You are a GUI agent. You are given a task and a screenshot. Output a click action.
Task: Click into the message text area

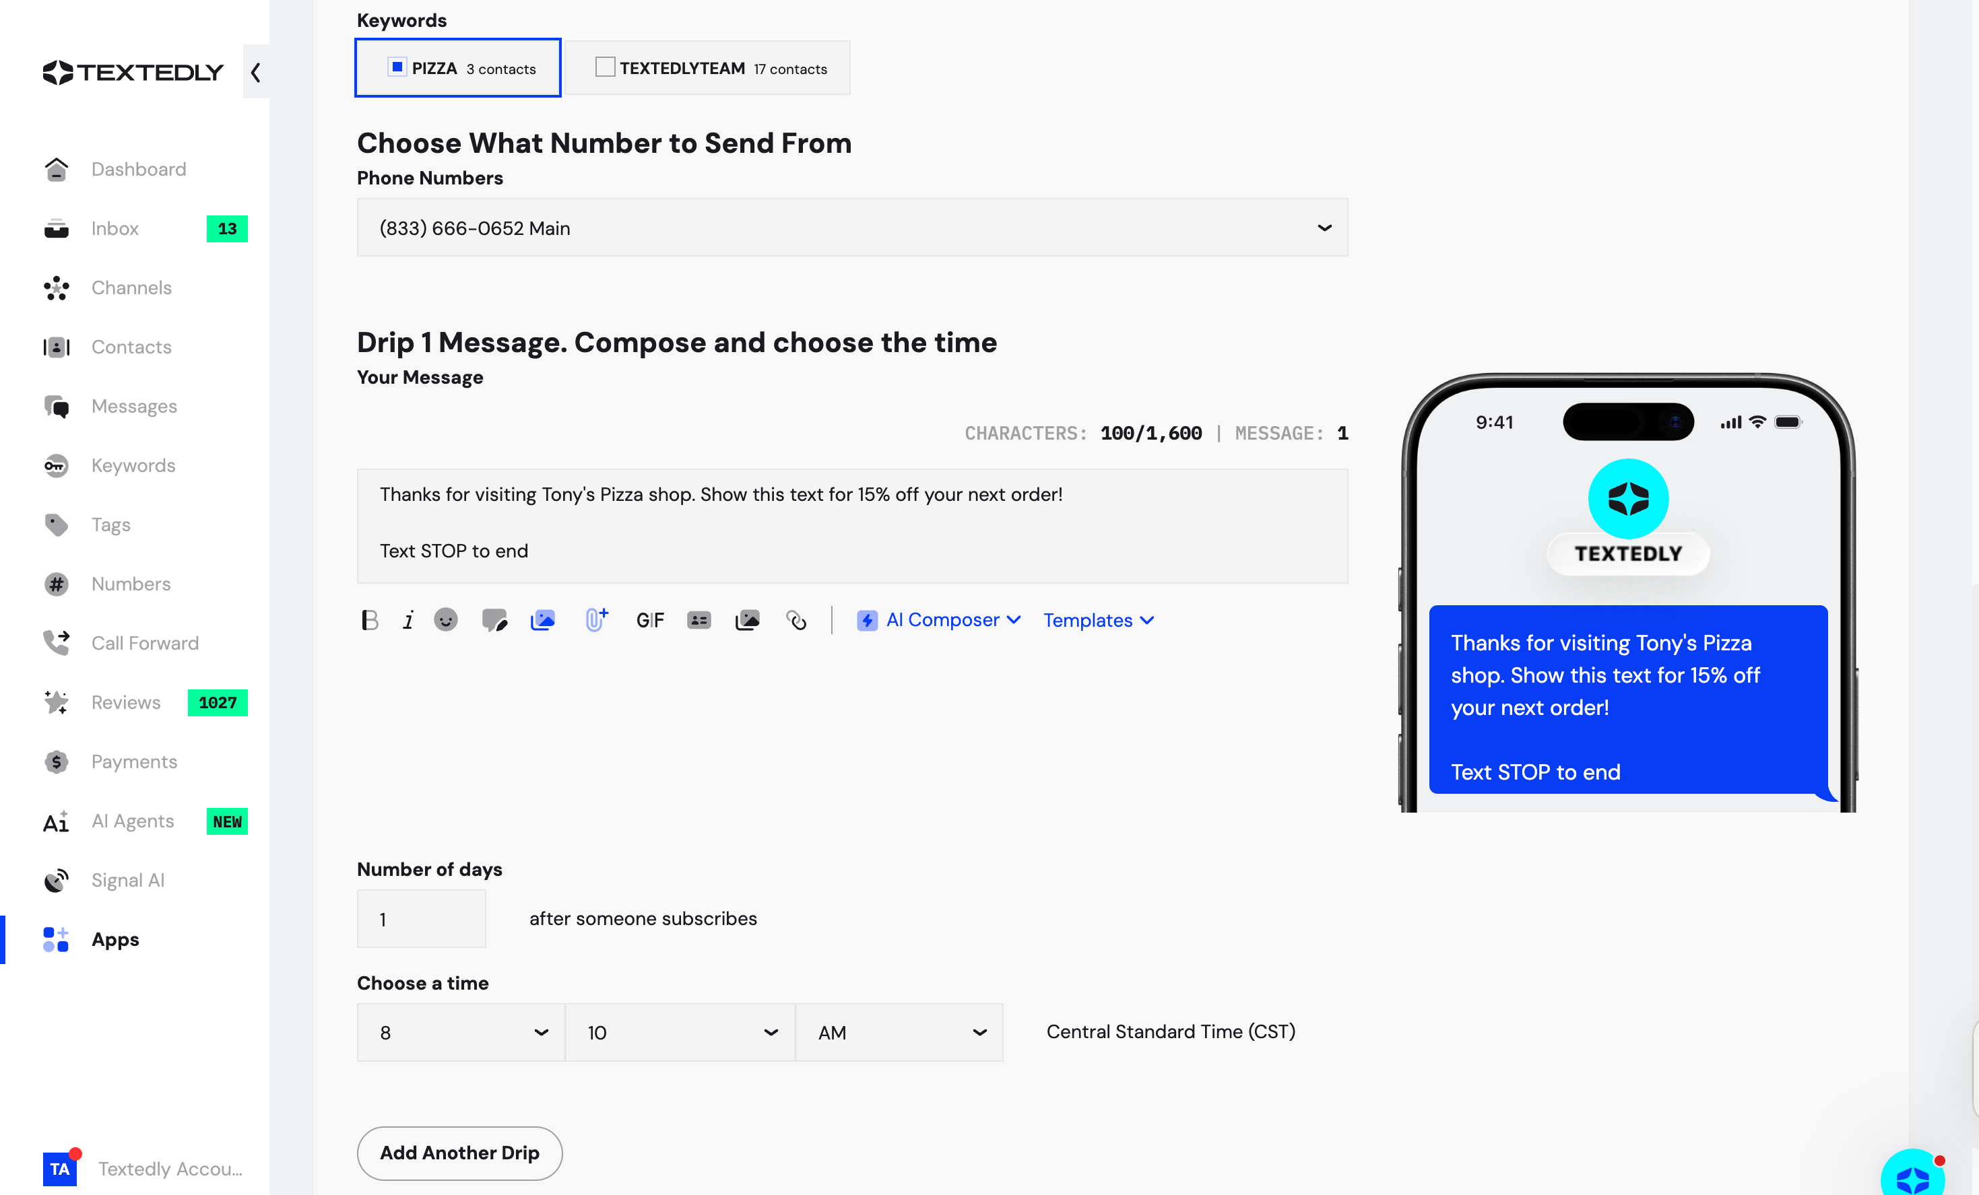click(852, 526)
